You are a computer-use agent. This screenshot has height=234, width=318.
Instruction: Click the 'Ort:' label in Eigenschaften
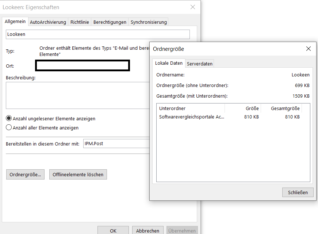pyautogui.click(x=10, y=66)
